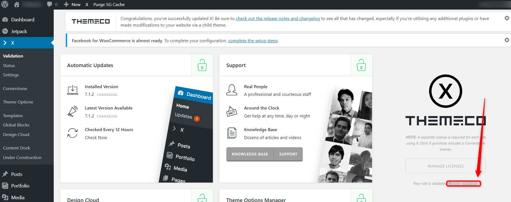Open site home icon in admin bar
Viewport: 511px width, 202px height.
click(x=17, y=4)
